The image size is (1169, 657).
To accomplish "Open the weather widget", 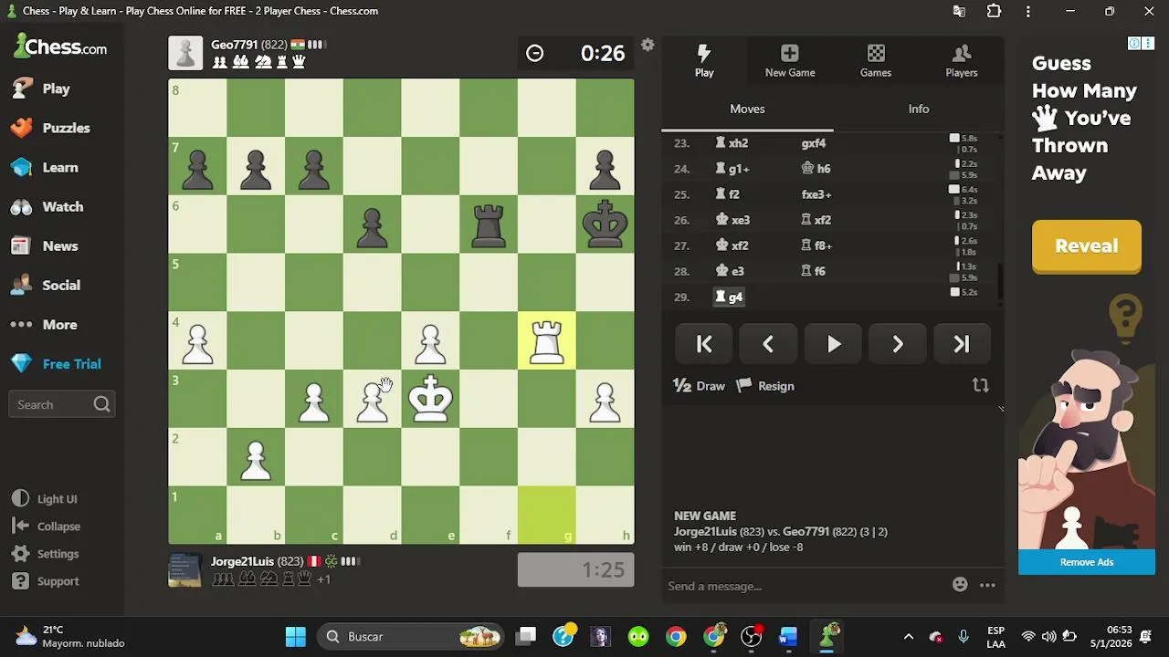I will (68, 636).
